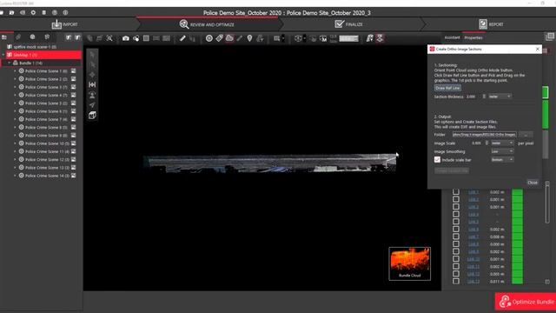Check the box for Link 10 row
Image resolution: width=556 pixels, height=313 pixels.
[456, 259]
